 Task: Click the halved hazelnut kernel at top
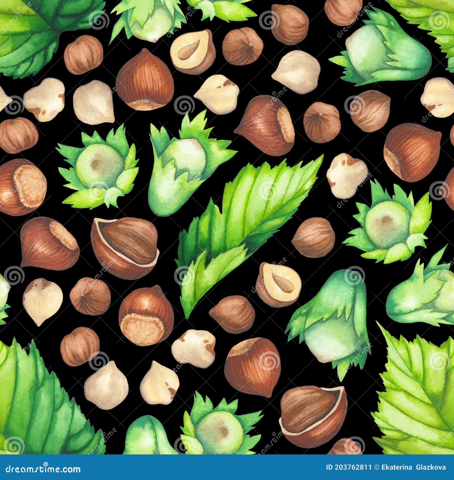click(x=193, y=53)
